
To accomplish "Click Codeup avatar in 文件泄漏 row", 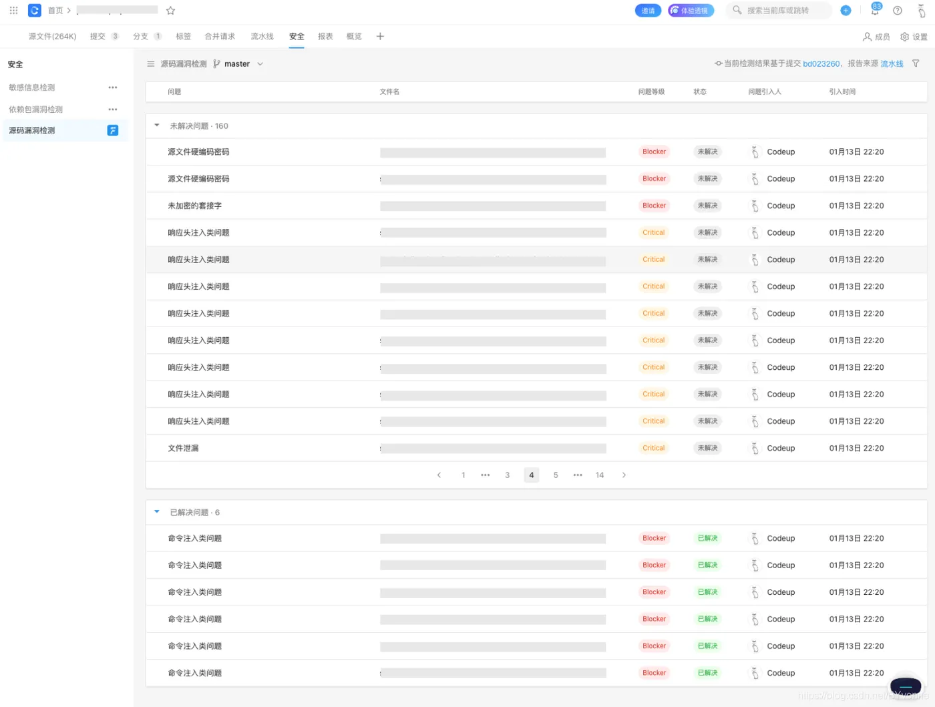I will click(755, 448).
